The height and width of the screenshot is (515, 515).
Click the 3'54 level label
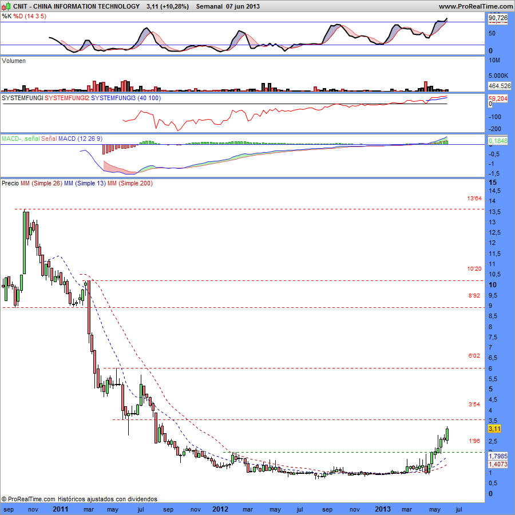click(x=474, y=405)
